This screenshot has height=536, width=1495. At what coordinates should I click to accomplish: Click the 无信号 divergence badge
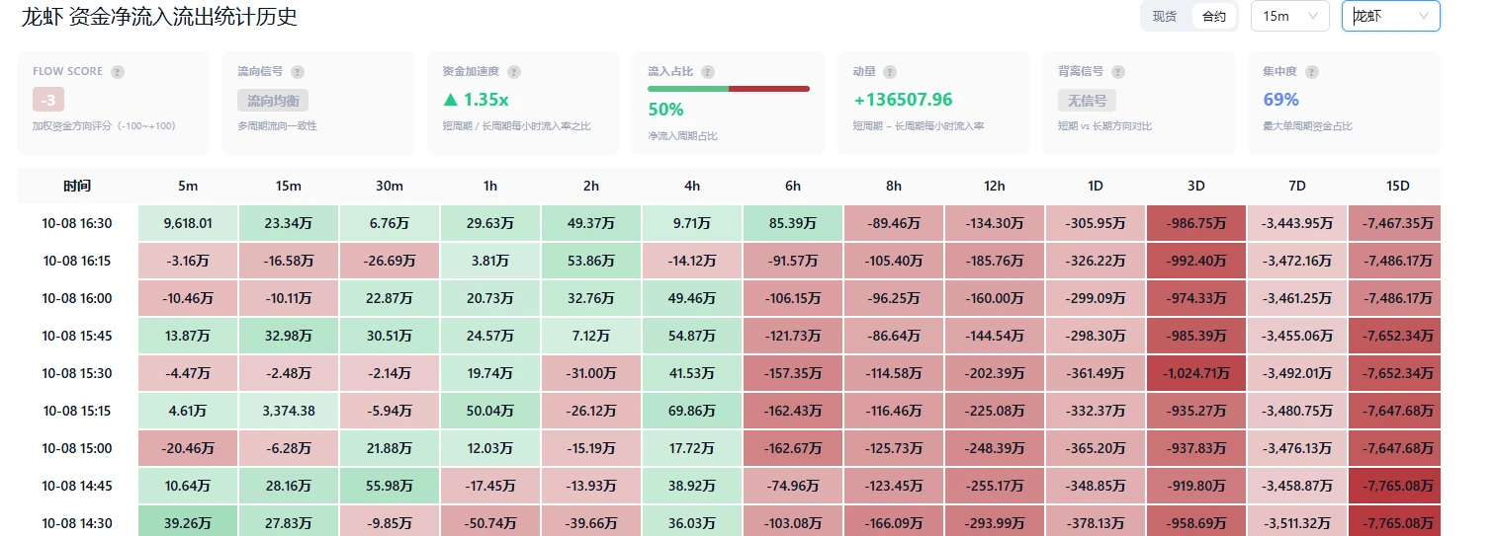(x=1088, y=100)
